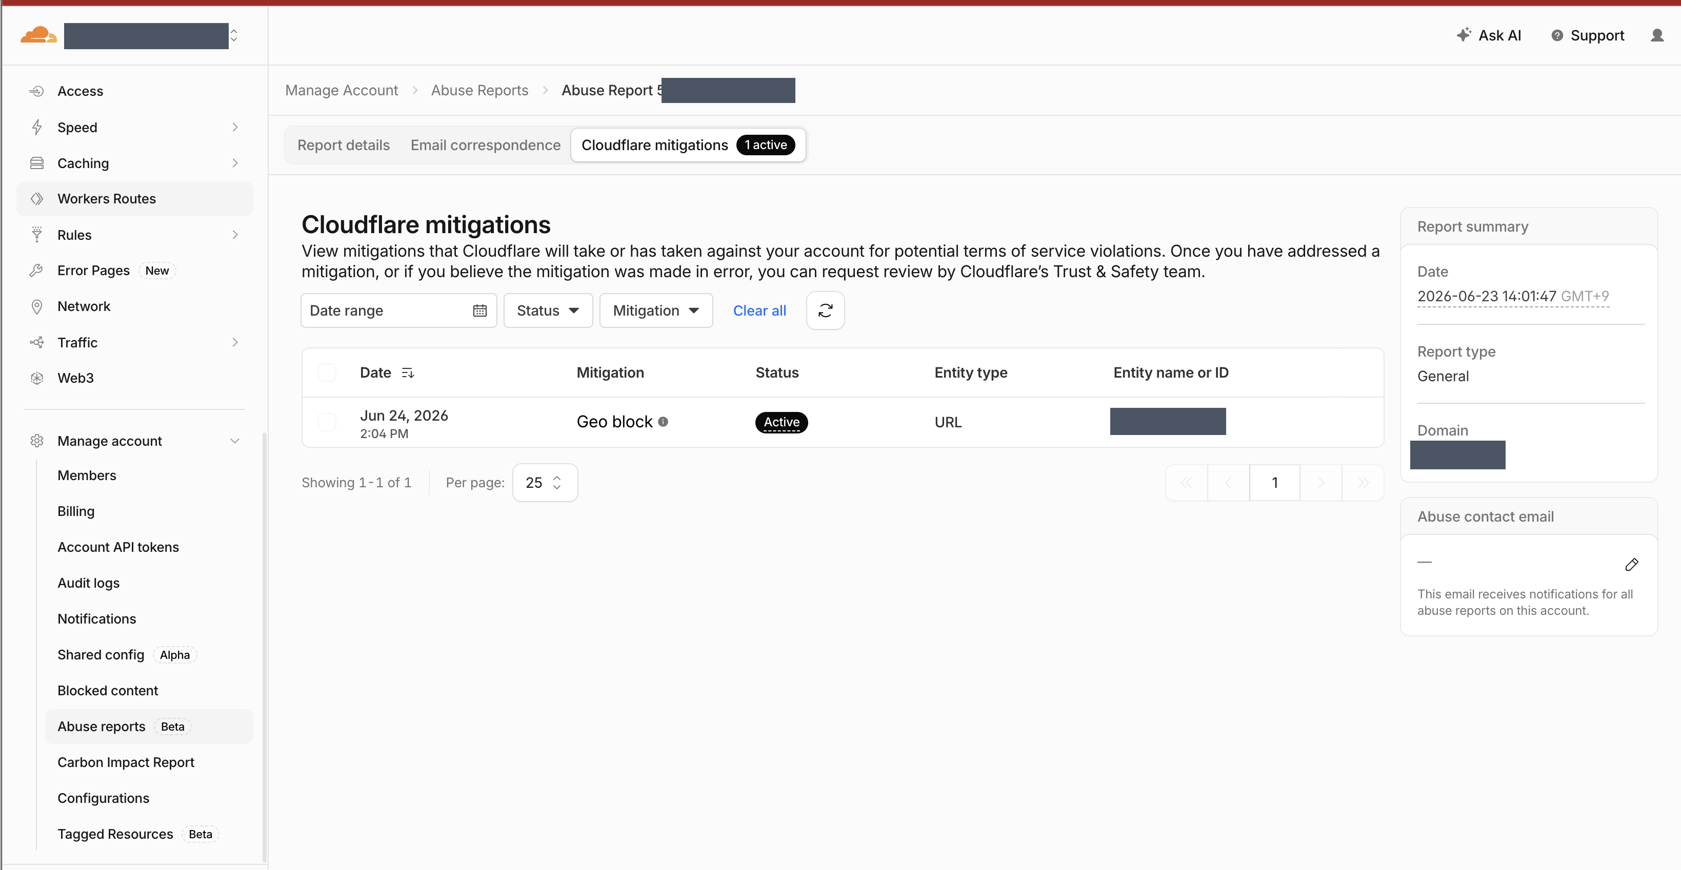The image size is (1681, 870).
Task: Click the Cloudflare logo icon
Action: pos(38,34)
